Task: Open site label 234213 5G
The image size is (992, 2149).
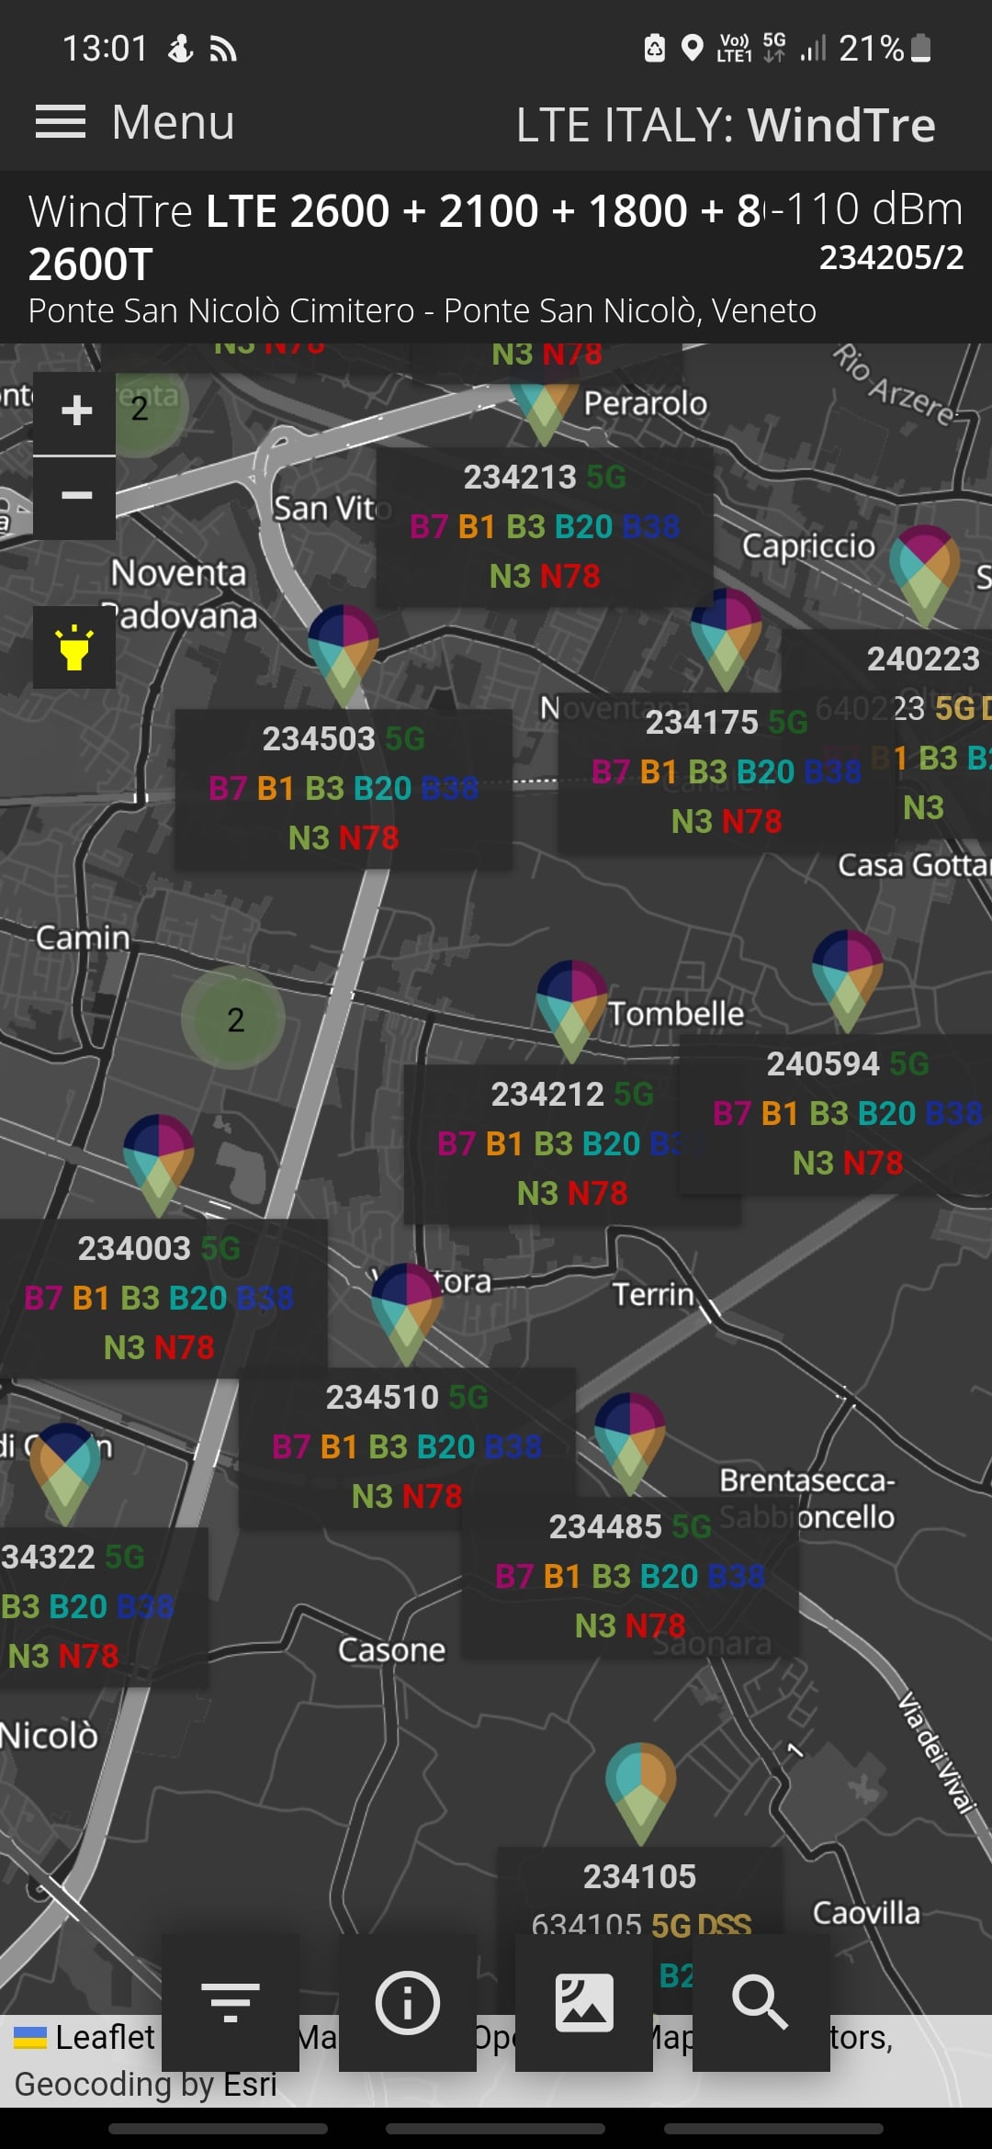Action: point(545,526)
